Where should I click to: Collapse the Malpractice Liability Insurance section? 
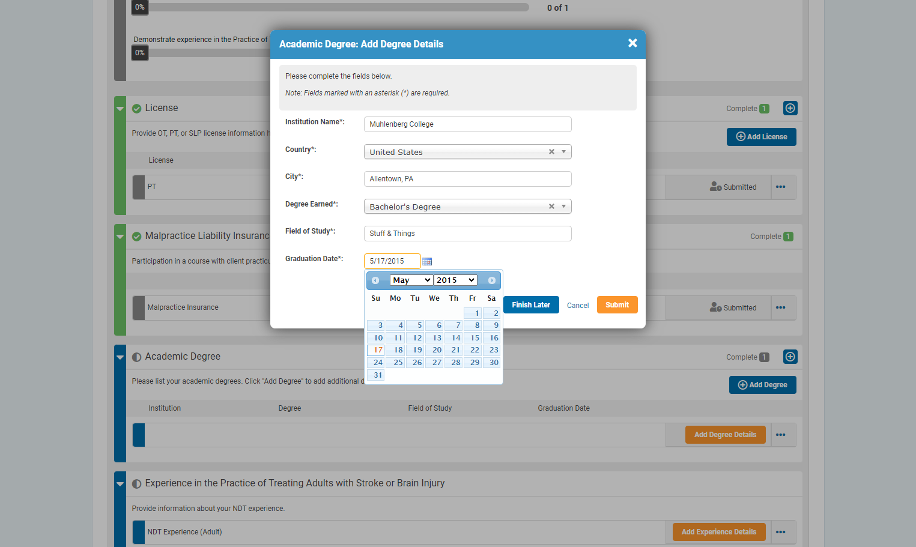click(x=120, y=237)
